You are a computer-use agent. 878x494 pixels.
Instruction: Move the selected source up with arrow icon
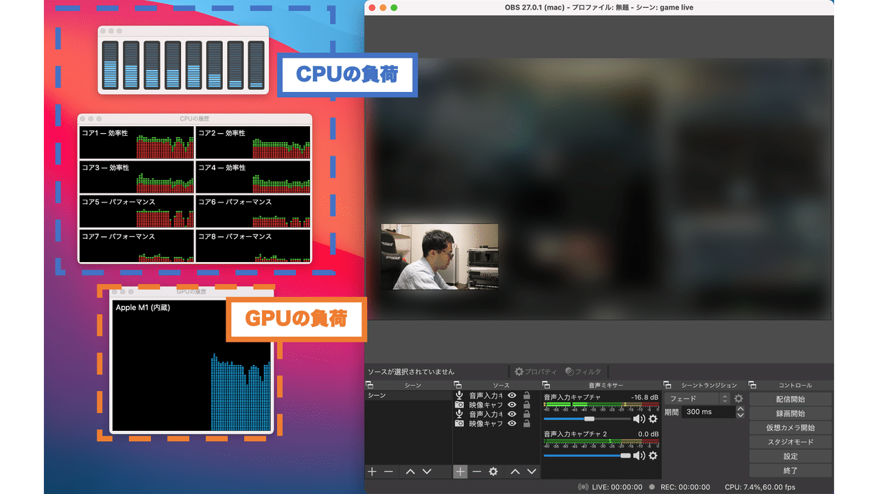515,472
